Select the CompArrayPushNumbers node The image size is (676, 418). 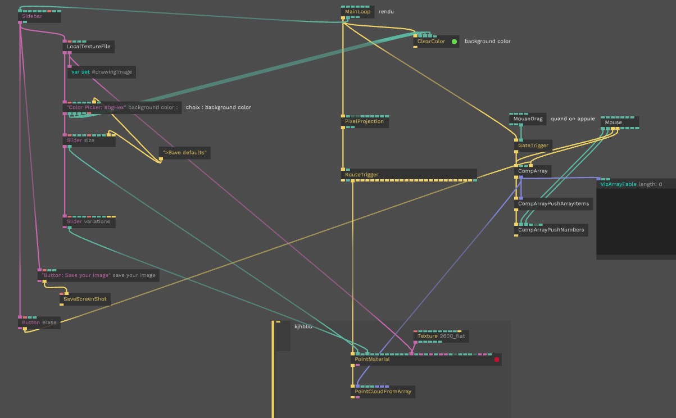pos(551,230)
